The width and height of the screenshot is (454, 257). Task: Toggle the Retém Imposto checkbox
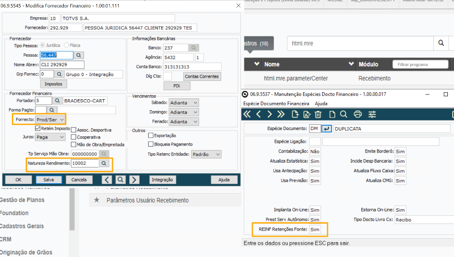(x=38, y=128)
